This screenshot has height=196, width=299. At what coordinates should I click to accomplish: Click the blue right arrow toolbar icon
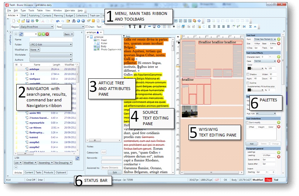point(199,21)
